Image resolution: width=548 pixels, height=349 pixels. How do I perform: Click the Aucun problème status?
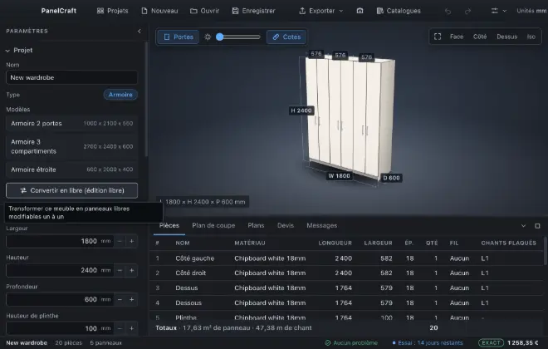[x=351, y=342]
